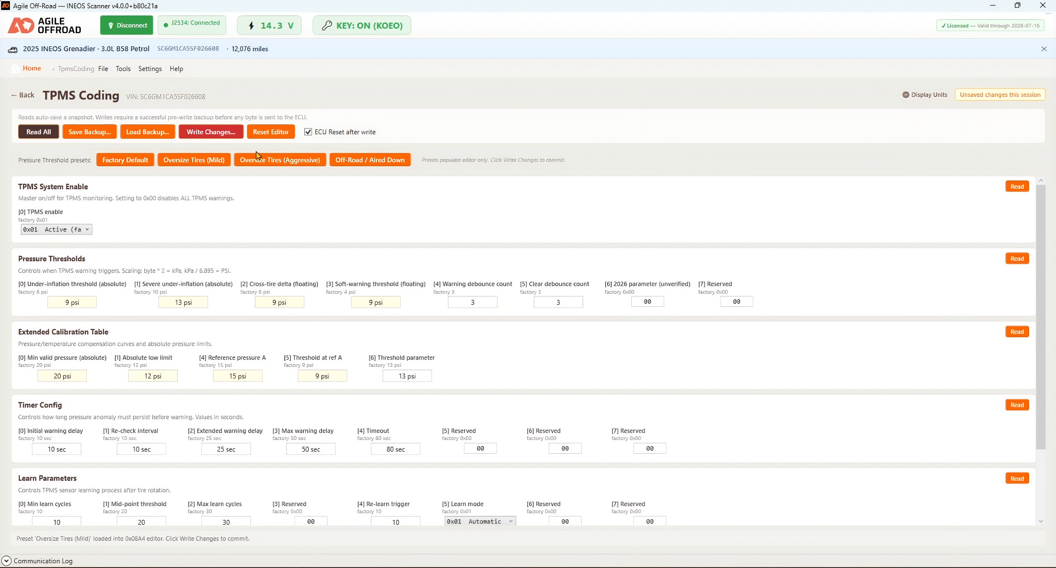This screenshot has width=1056, height=568.
Task: Read the Extended Calibration Table section
Action: [1017, 331]
